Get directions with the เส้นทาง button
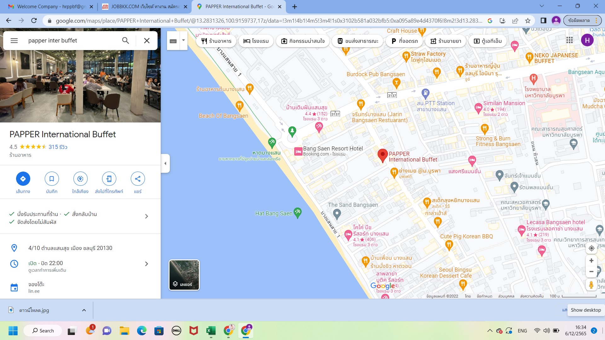Image resolution: width=605 pixels, height=340 pixels. point(23,183)
